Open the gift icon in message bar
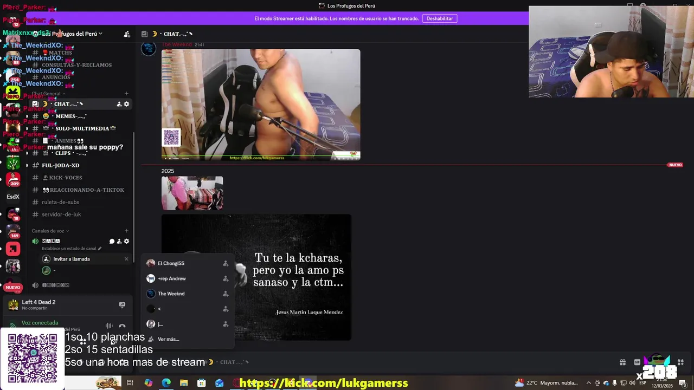 pyautogui.click(x=622, y=362)
